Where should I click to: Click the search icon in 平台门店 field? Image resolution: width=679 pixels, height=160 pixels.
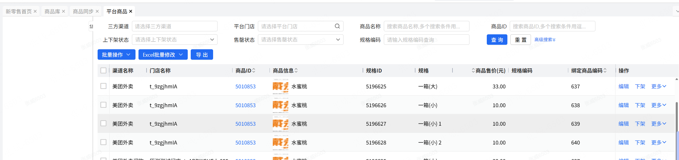click(x=337, y=26)
